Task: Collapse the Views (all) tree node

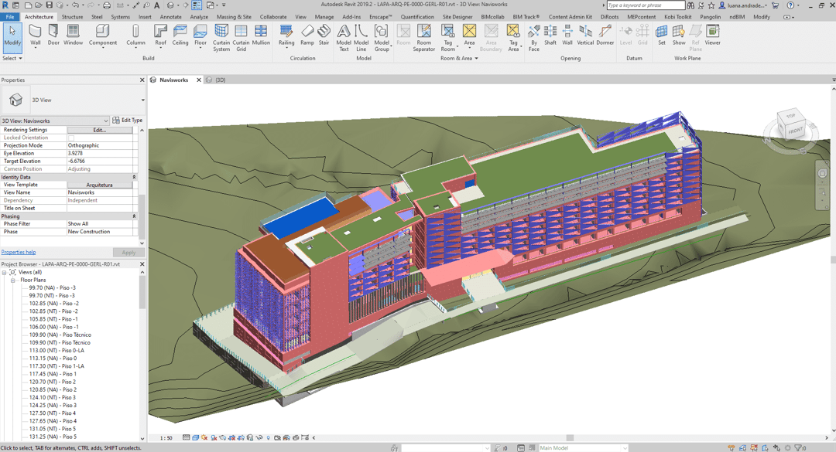Action: coord(5,272)
